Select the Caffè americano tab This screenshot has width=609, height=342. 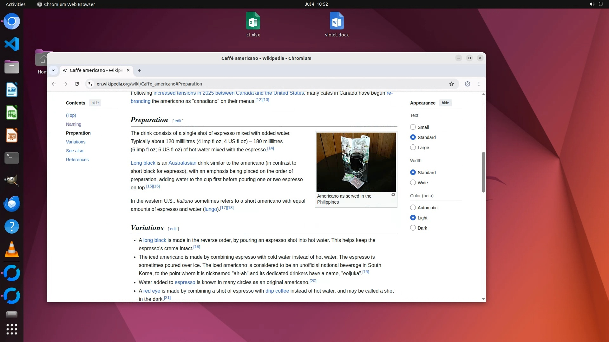coord(95,70)
